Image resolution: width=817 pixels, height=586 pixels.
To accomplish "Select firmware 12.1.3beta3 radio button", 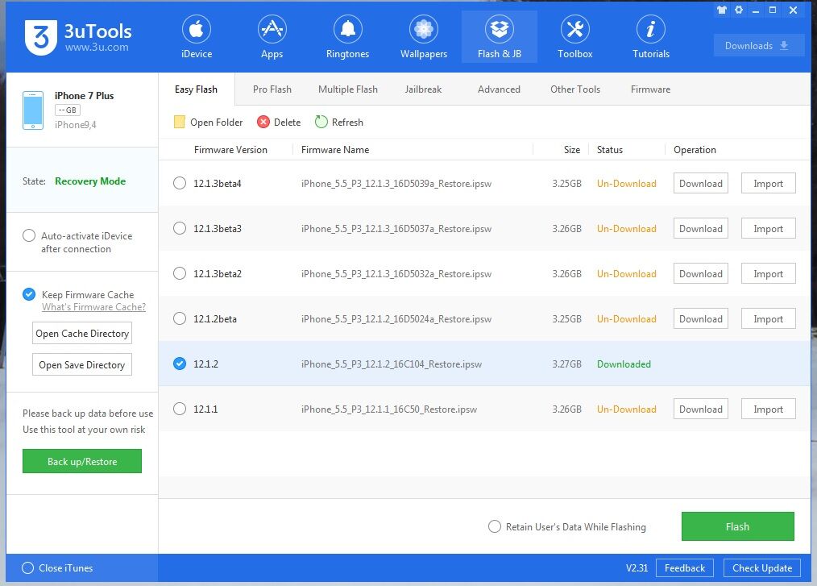I will coord(180,228).
